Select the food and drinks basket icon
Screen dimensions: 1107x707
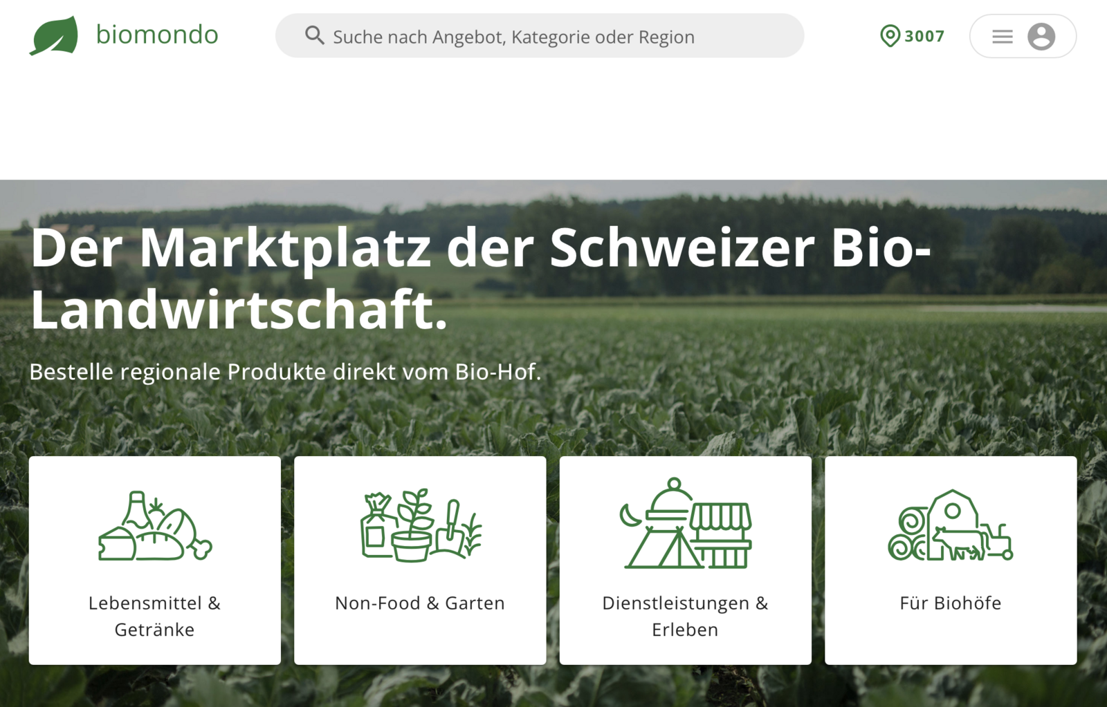(155, 527)
